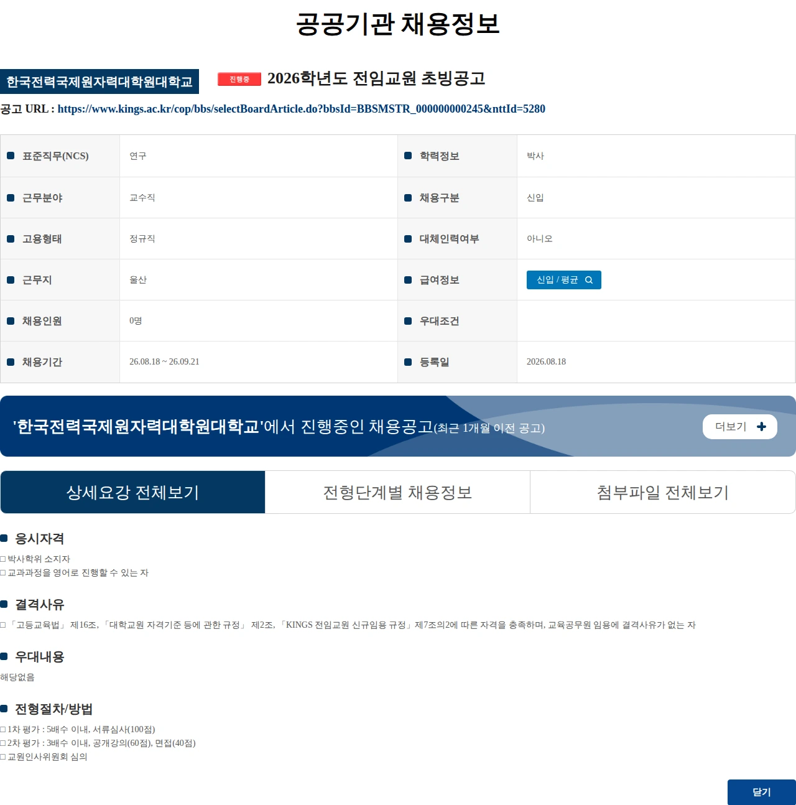The width and height of the screenshot is (796, 805).
Task: Click the magnifier icon in the salary button
Action: pos(589,280)
